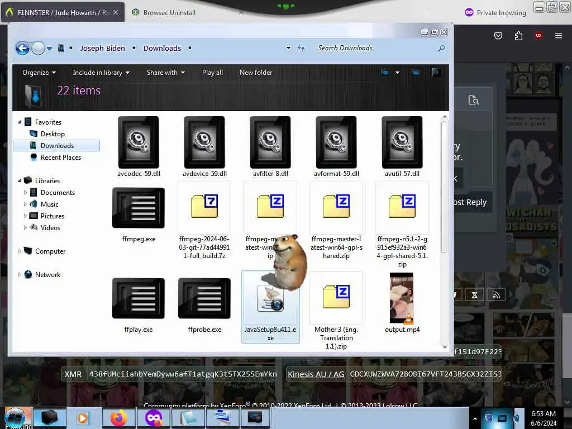Open the Videos library
Image resolution: width=572 pixels, height=429 pixels.
coord(50,228)
